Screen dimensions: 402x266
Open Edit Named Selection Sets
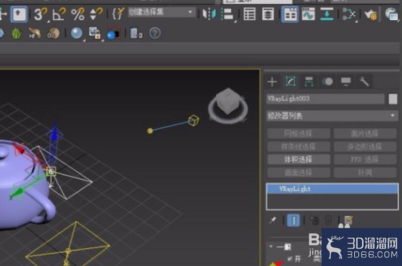(118, 14)
